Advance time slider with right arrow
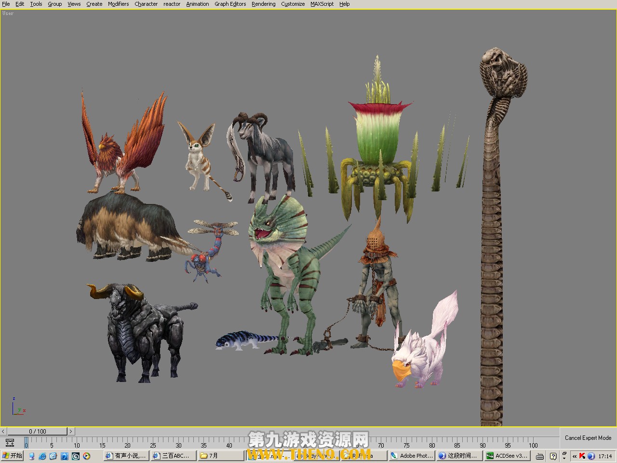Image resolution: width=617 pixels, height=463 pixels. (x=70, y=431)
